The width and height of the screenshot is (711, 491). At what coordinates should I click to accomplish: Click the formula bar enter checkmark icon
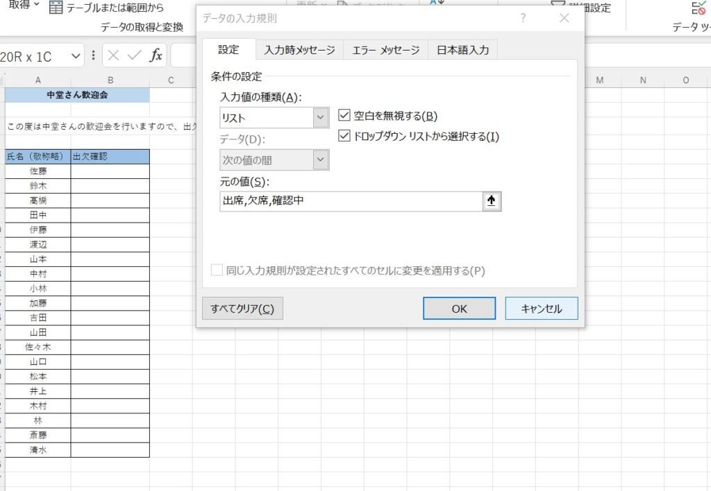click(135, 55)
